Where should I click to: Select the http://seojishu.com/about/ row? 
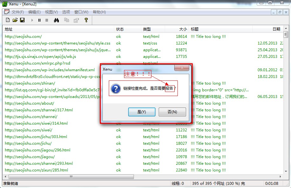(29, 103)
